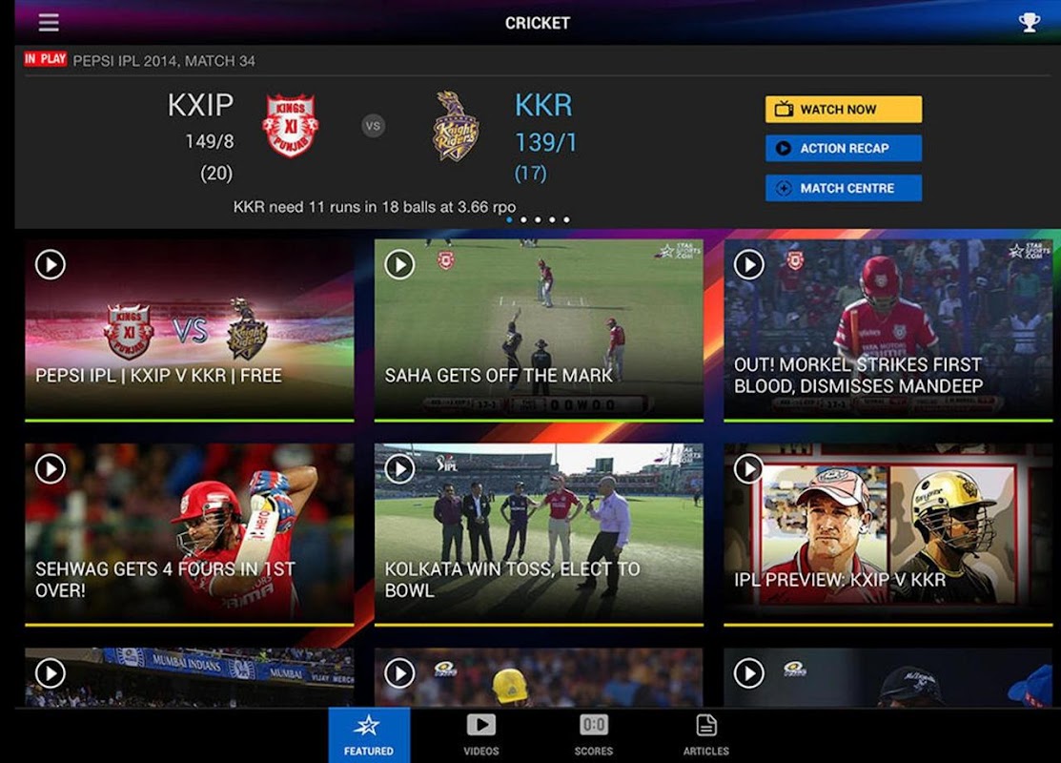The height and width of the screenshot is (763, 1061).
Task: Click the 'KKR need 11 runs' status line
Action: click(375, 207)
